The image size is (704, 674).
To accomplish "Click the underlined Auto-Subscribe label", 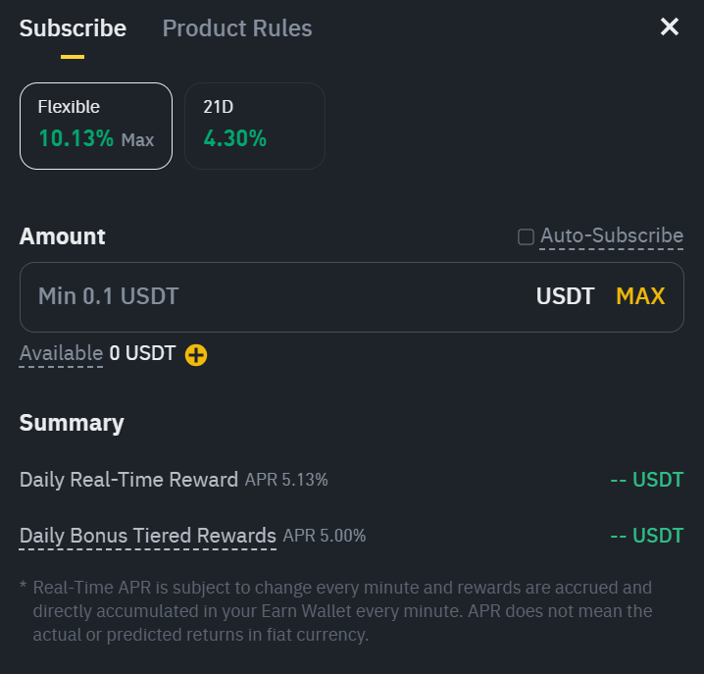I will pos(612,235).
